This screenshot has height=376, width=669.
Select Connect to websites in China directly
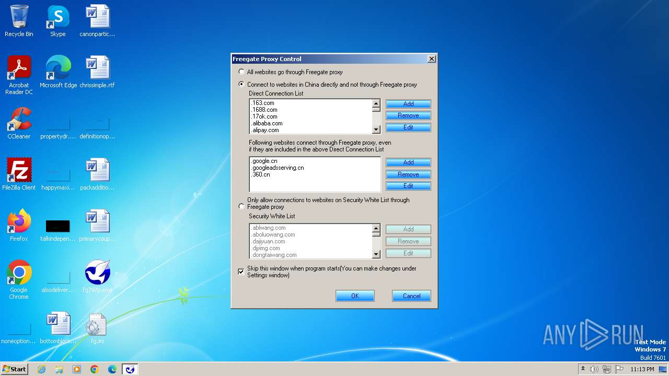pyautogui.click(x=241, y=85)
